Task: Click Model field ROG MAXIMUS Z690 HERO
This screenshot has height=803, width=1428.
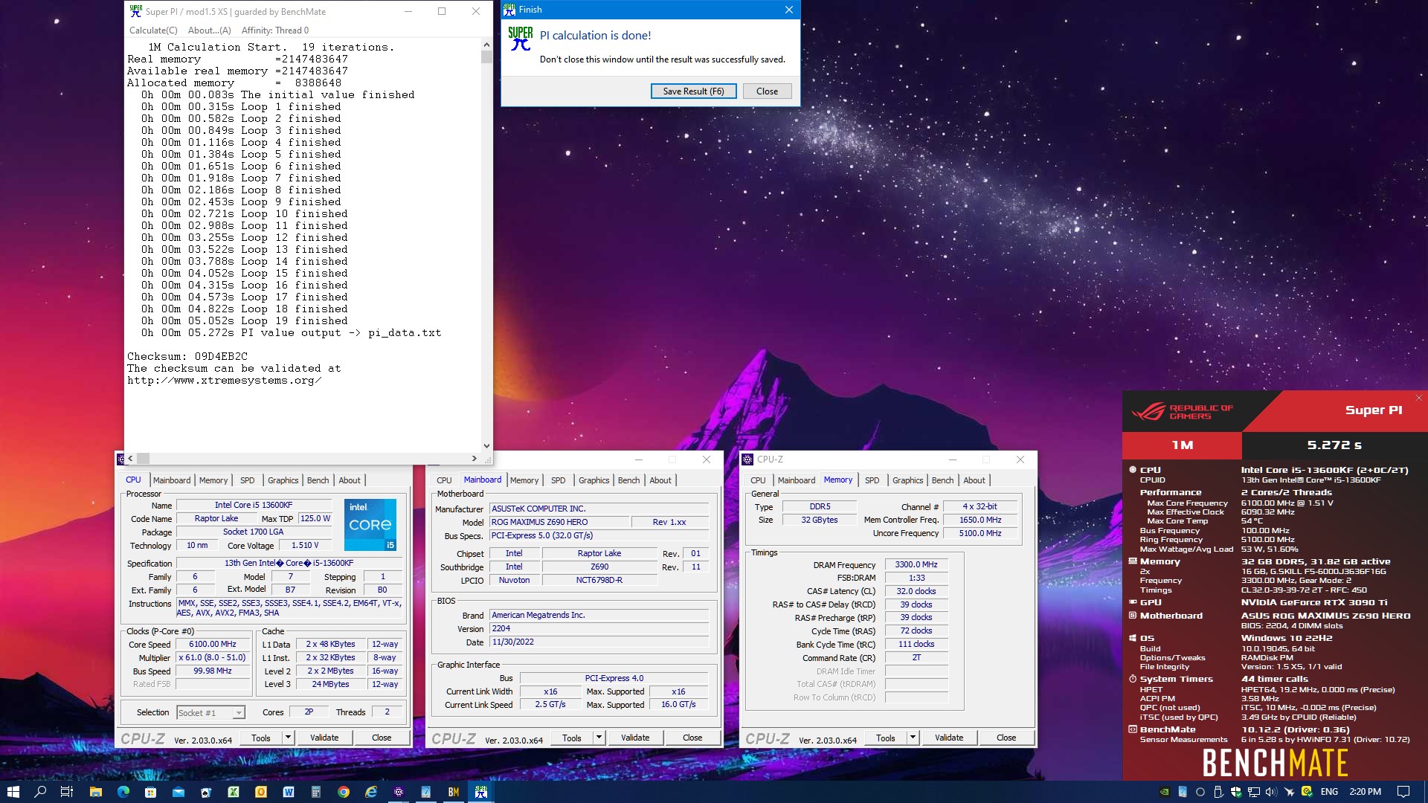Action: [x=559, y=522]
